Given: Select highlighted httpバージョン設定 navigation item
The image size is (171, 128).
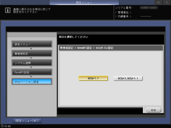Looking at the screenshot, I should click(x=32, y=82).
